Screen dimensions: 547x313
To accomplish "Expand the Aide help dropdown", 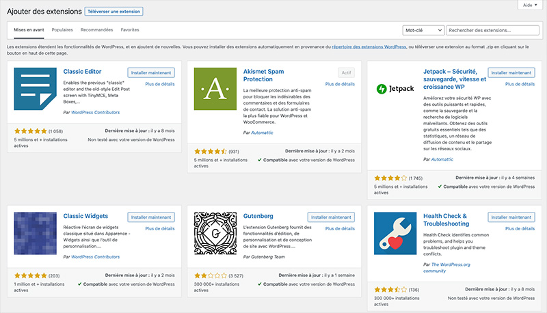I will point(530,5).
